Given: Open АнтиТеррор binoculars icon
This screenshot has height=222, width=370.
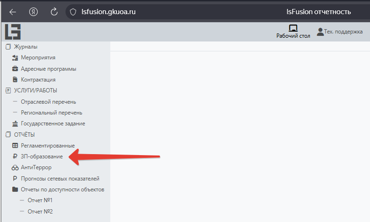Looking at the screenshot, I should [x=15, y=167].
